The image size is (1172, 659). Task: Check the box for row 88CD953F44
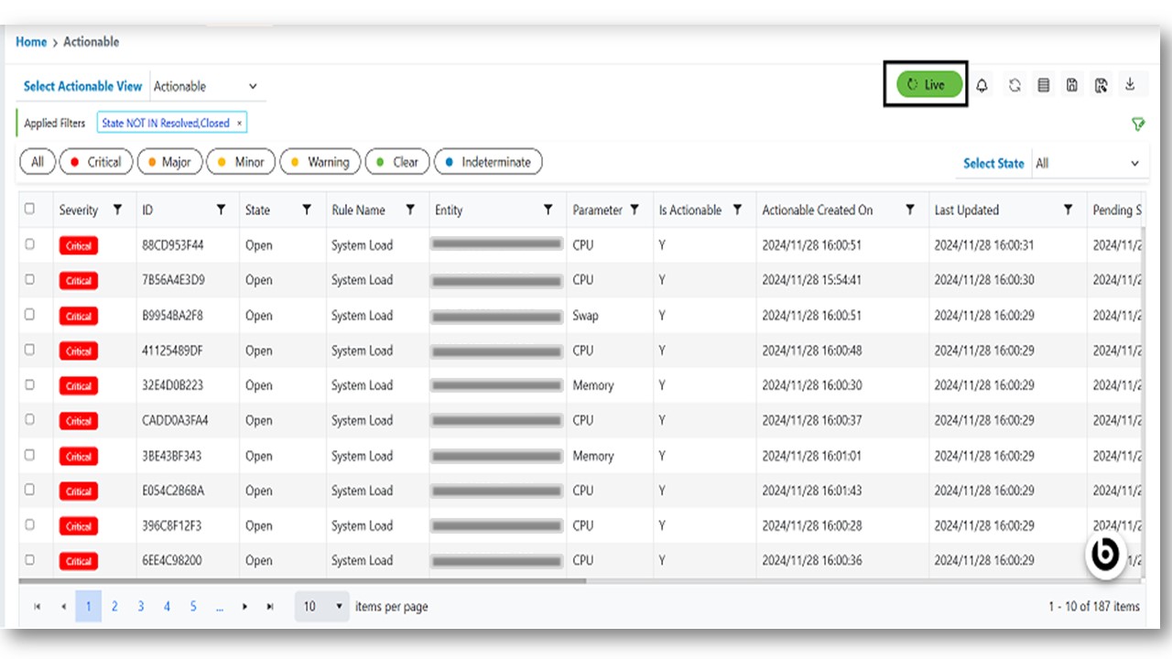[x=29, y=244]
